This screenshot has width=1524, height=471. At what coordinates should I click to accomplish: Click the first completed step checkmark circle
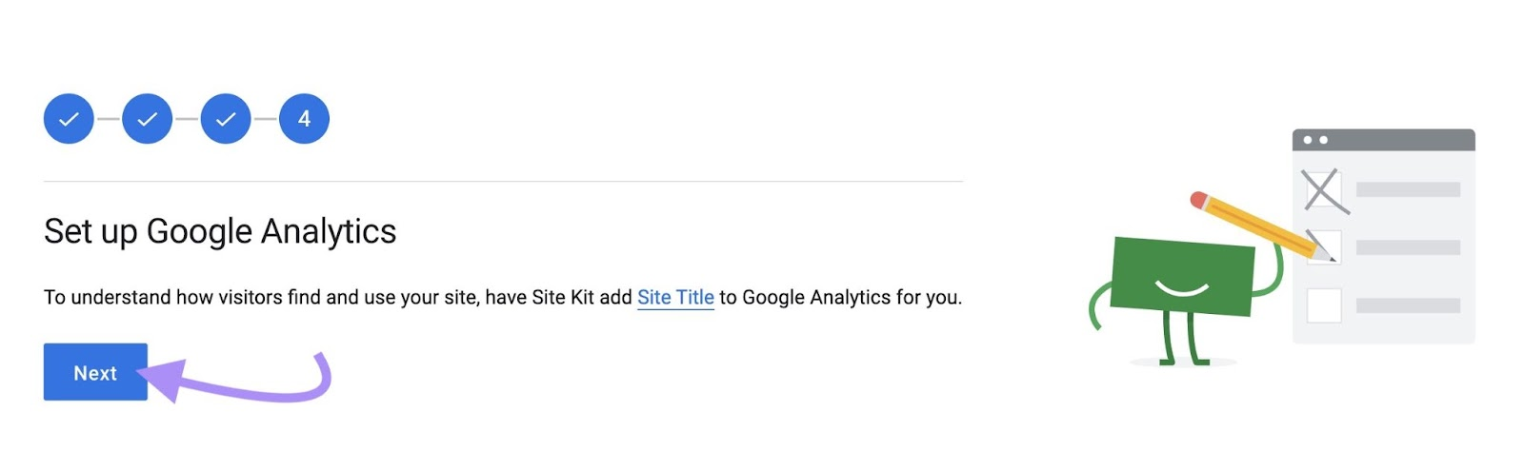pos(69,119)
